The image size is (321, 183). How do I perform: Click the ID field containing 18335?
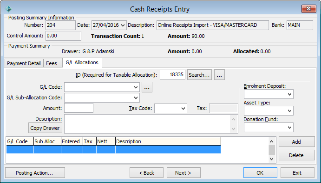(x=172, y=75)
